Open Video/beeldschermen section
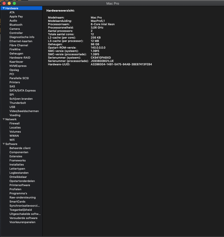Screen dimensions: 224x237 [x=24, y=111]
